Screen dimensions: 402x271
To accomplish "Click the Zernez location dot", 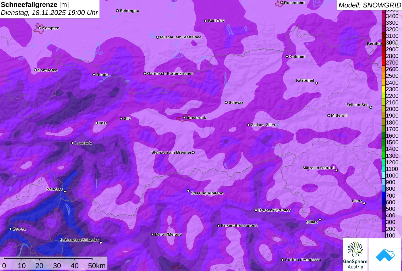I will (11, 229).
